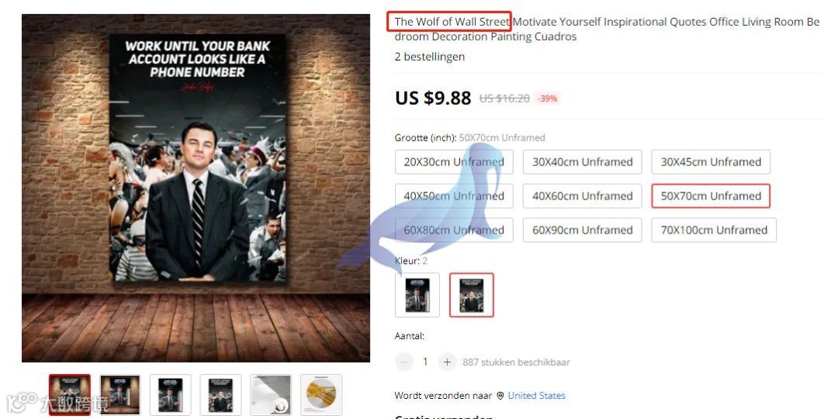Choose the 70X100cm Unframed size
Screen dimensions: 838x419
[714, 230]
